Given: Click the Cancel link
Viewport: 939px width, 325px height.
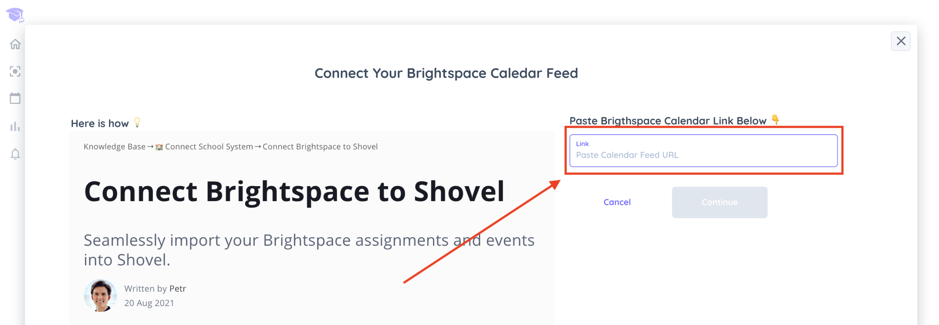Looking at the screenshot, I should (617, 202).
